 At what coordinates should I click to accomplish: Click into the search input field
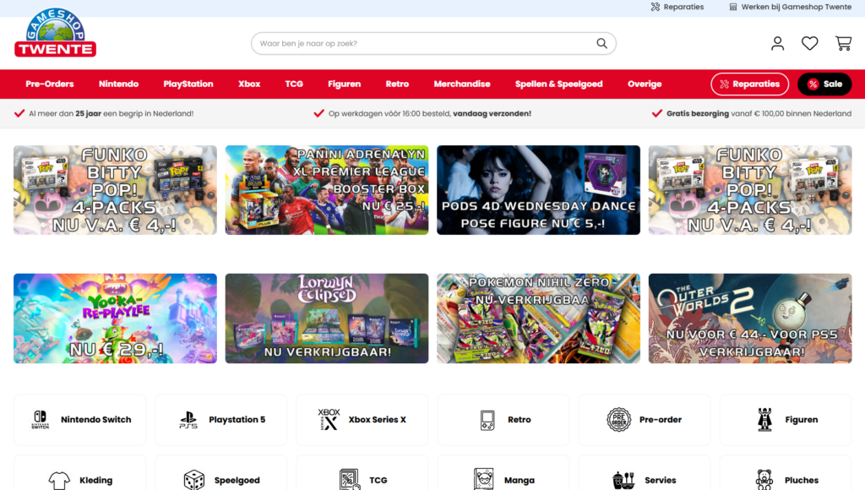coord(422,44)
